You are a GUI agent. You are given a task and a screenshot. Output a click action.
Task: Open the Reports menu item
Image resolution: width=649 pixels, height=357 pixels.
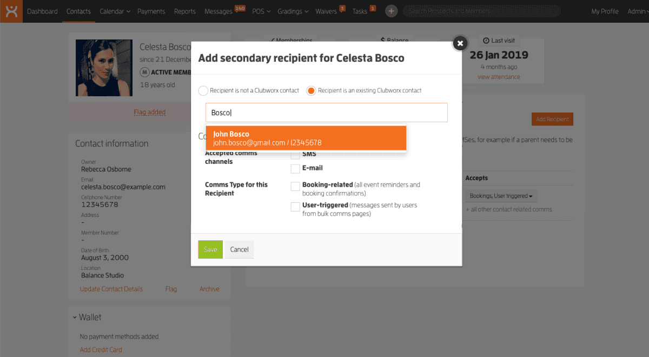185,11
